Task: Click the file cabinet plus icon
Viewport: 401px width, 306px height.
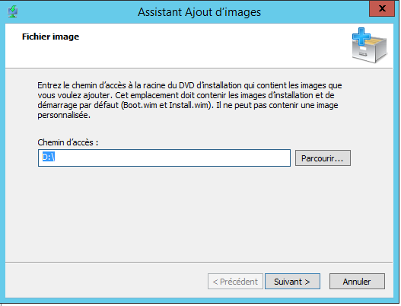Action: click(x=369, y=45)
